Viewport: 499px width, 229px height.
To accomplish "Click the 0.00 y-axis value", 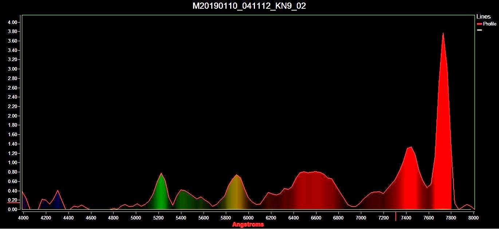I will click(12, 210).
